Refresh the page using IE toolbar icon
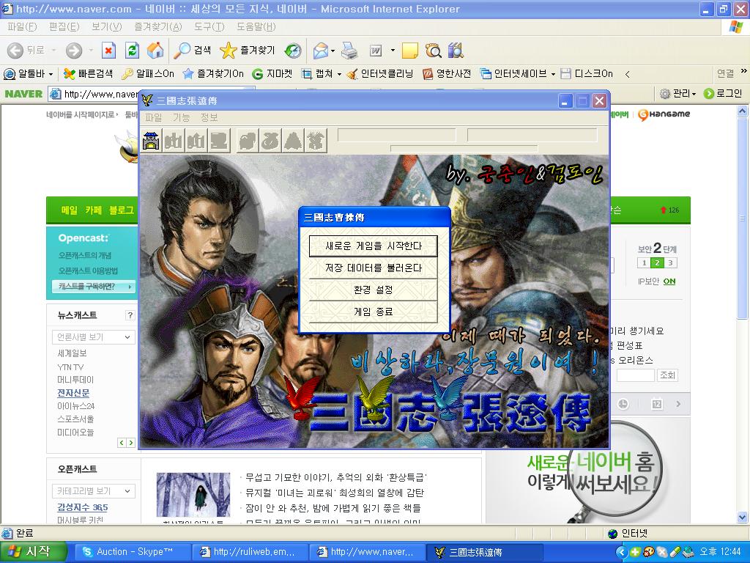 tap(132, 51)
